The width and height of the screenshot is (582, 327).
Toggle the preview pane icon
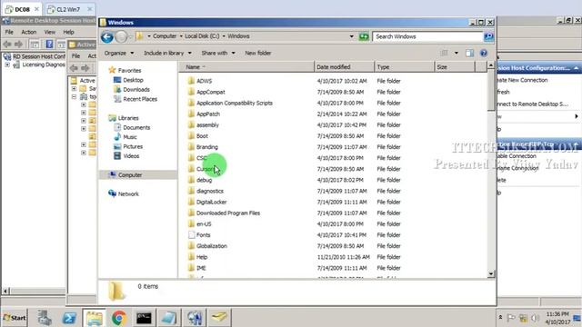(469, 53)
